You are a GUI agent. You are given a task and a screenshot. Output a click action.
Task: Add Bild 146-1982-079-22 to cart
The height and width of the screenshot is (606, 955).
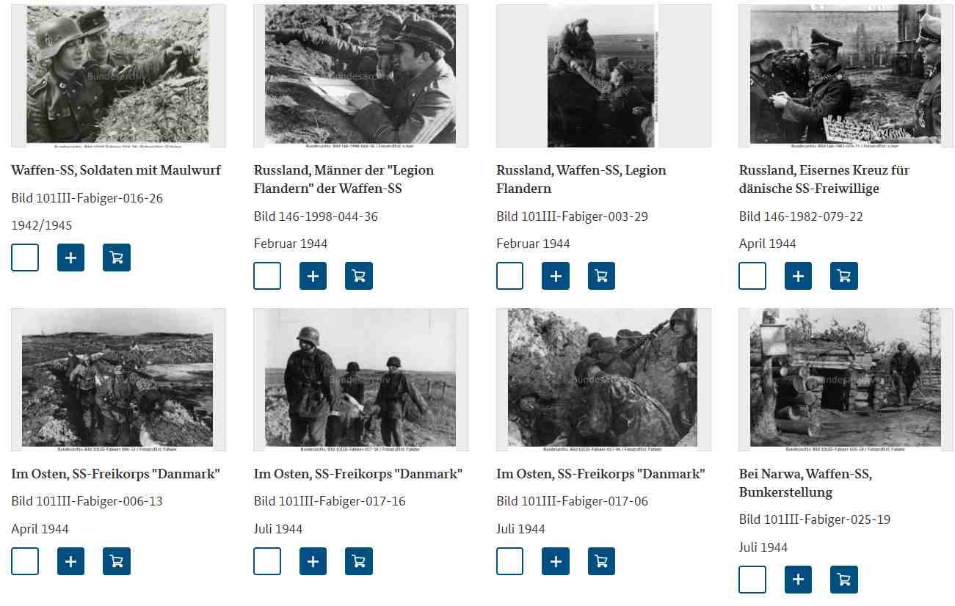tap(844, 276)
